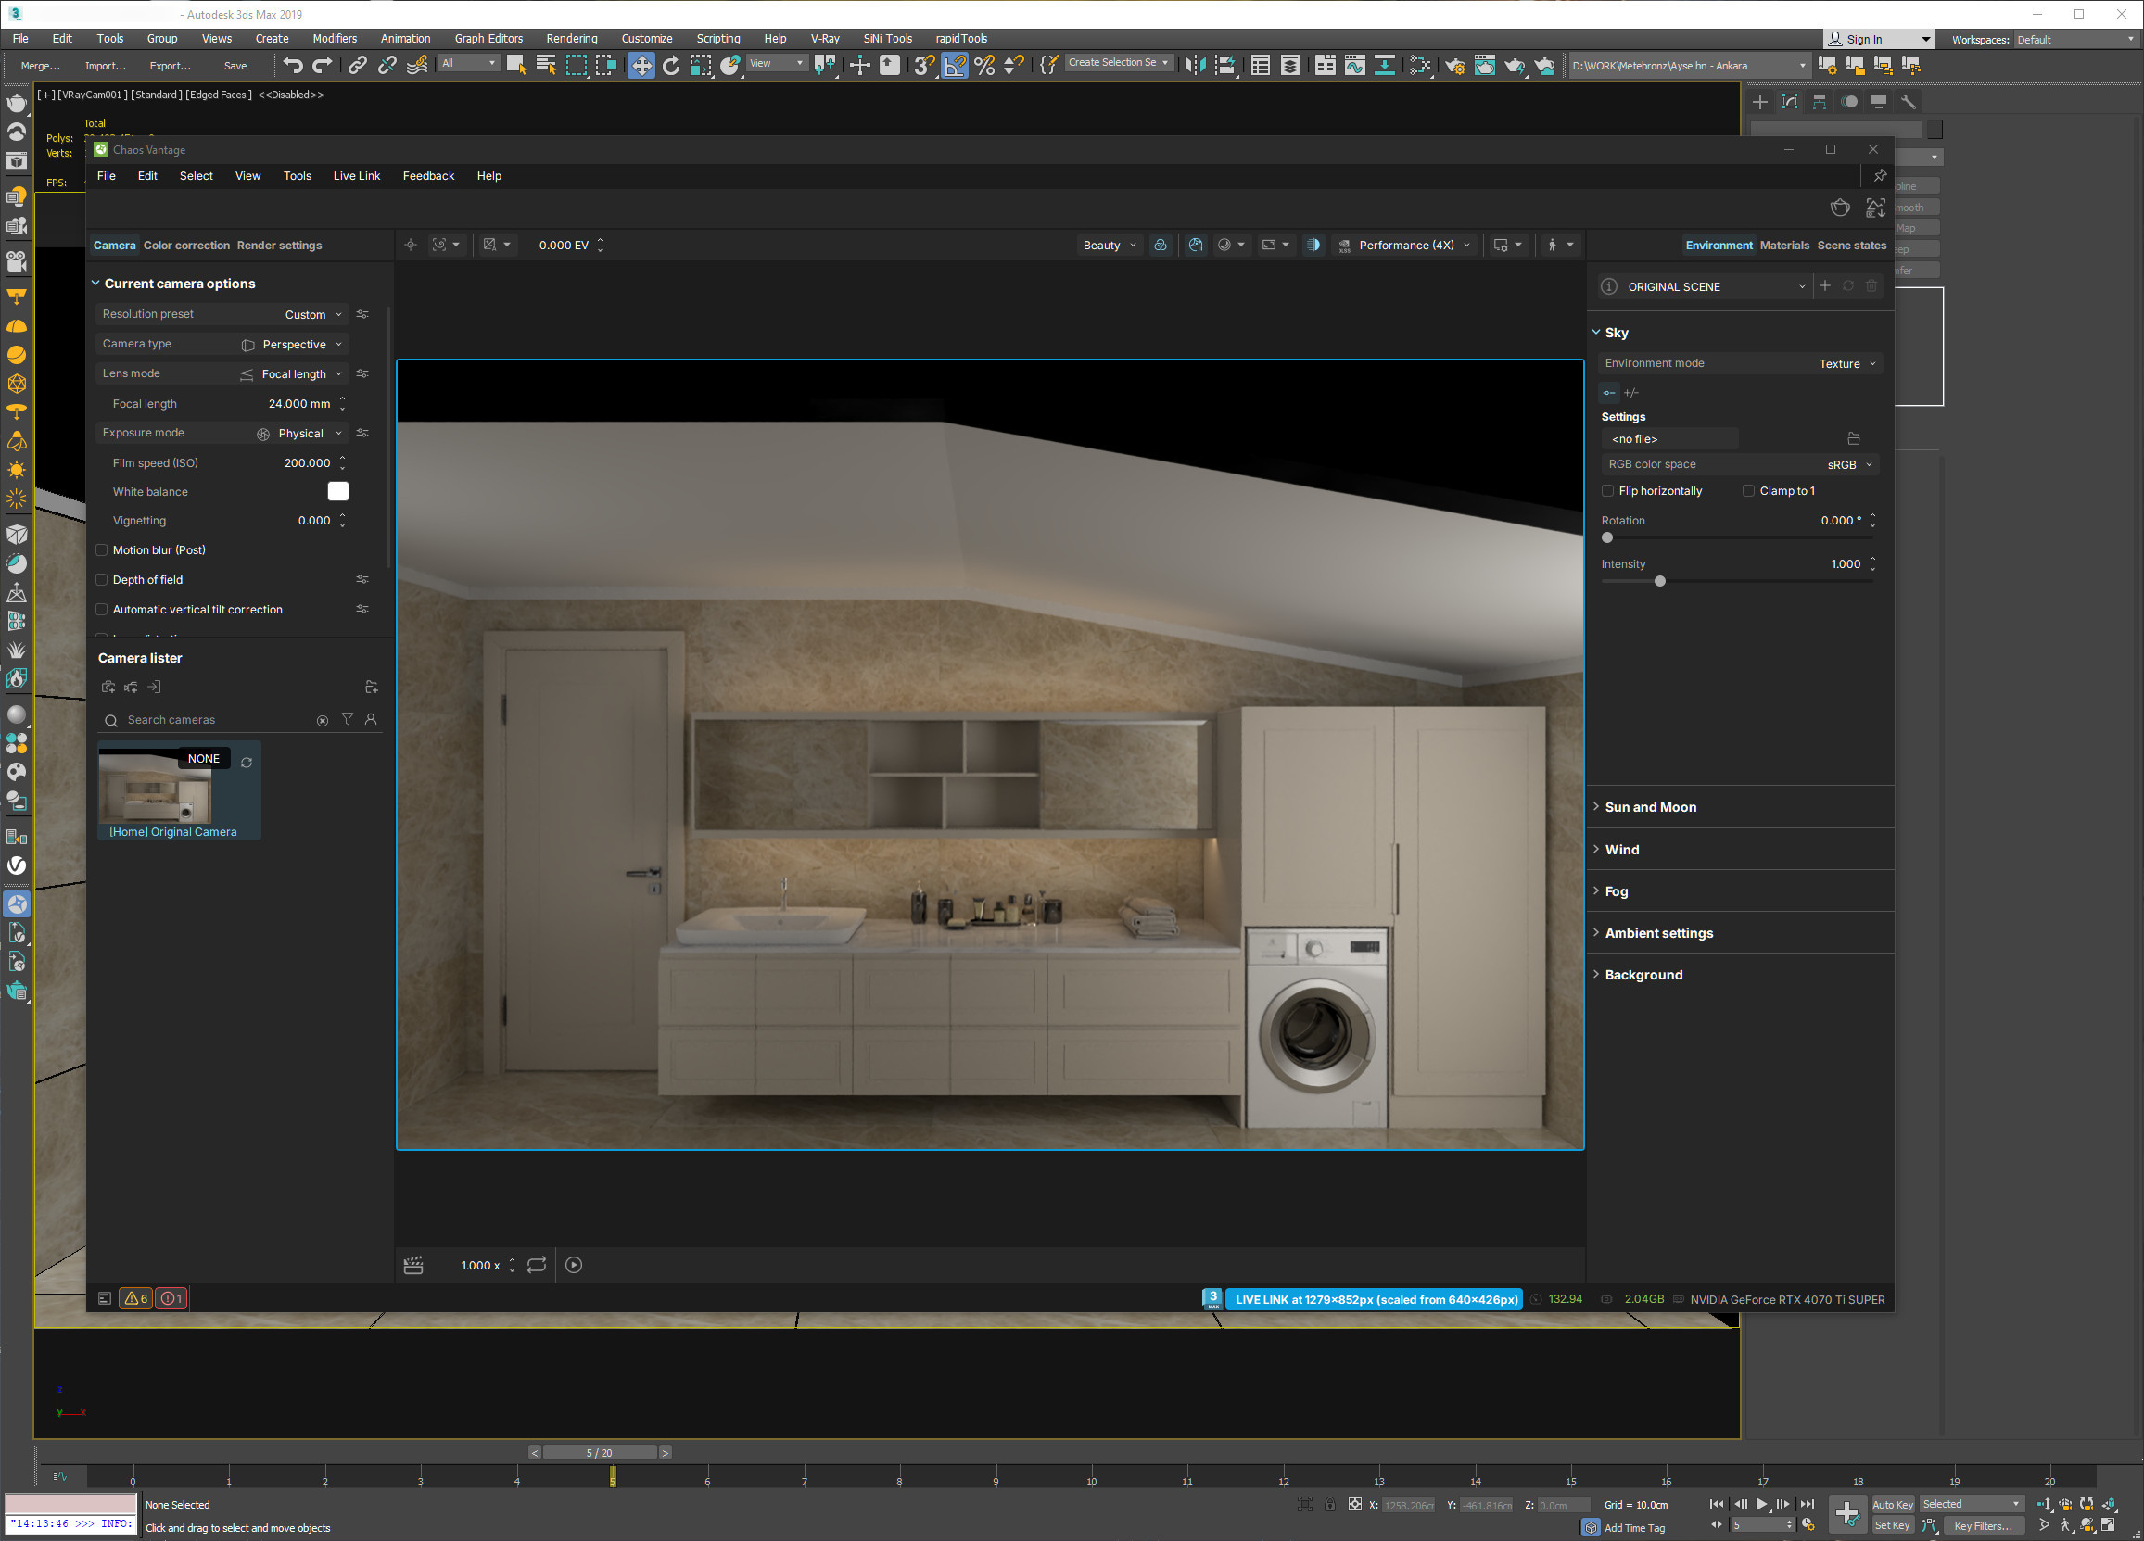Click the Auto Key button

point(1892,1504)
